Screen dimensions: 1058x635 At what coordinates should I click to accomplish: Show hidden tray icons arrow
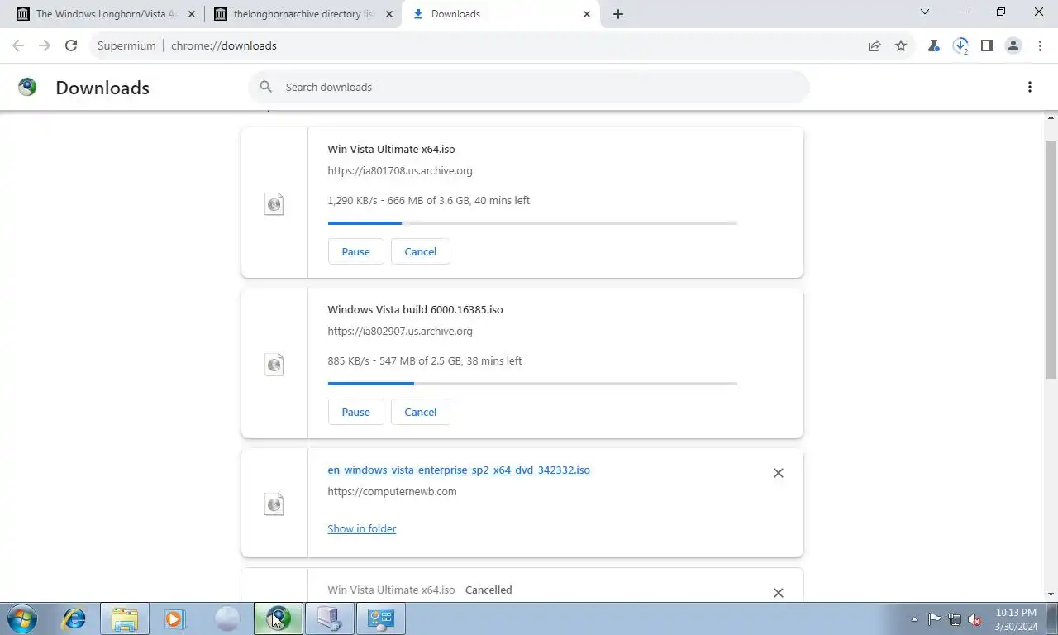pos(914,619)
